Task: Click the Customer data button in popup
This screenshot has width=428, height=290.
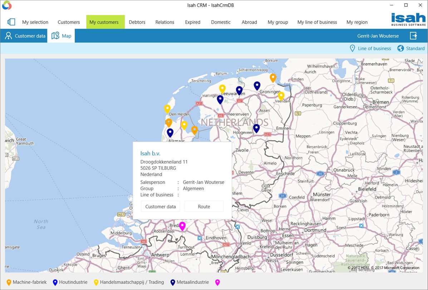Action: 161,207
